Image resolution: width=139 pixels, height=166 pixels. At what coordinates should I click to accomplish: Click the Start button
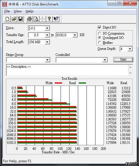pos(123,60)
